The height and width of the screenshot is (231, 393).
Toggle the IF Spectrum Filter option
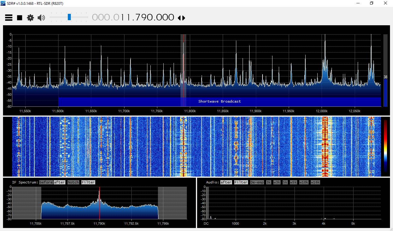[x=88, y=182]
